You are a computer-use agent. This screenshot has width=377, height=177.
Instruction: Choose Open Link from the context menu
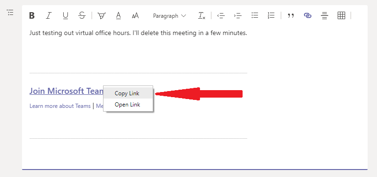click(x=128, y=105)
